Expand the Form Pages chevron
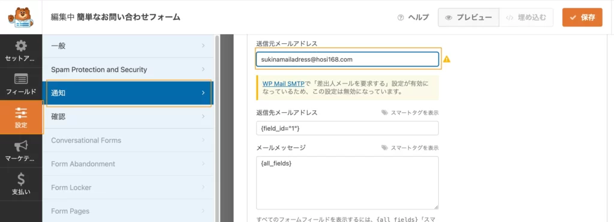Image resolution: width=614 pixels, height=222 pixels. click(x=203, y=211)
